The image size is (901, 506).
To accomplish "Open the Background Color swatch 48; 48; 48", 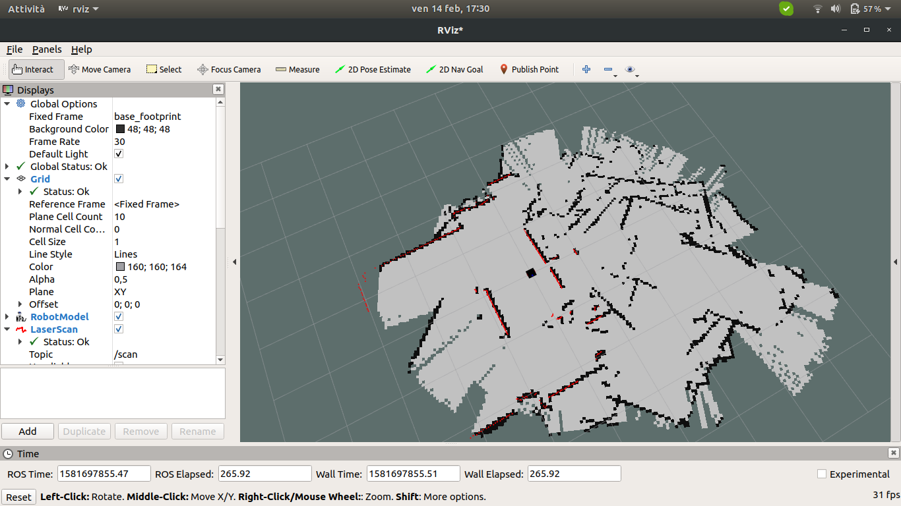I will point(120,129).
